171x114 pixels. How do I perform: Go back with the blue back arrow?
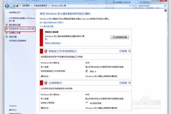(7, 6)
